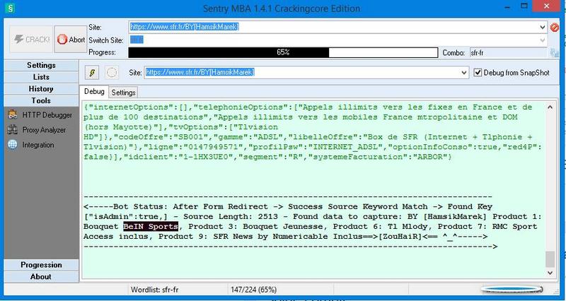Maximize the Sentry MBA window
Image resolution: width=566 pixels, height=301 pixels.
point(524,6)
